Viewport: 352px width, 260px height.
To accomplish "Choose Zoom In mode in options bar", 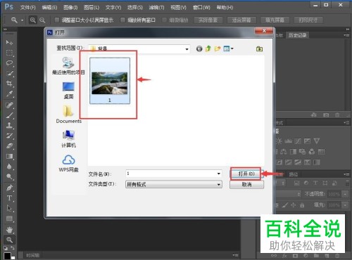I will click(x=33, y=20).
